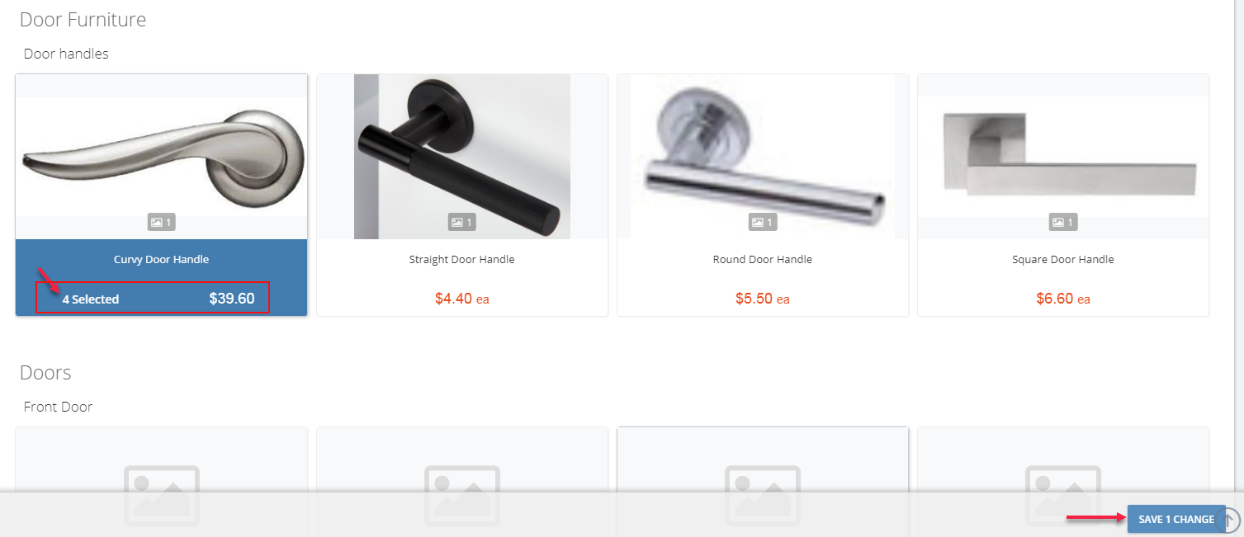Click the $39.60 total on Curvy handle
Screen dimensions: 1244x537
[232, 299]
